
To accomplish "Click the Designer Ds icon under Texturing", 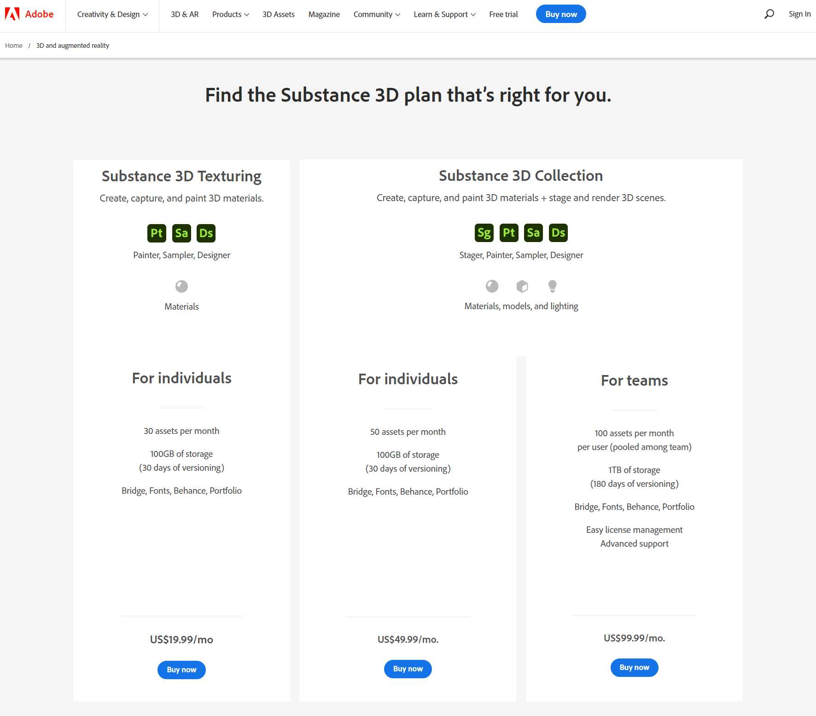I will [206, 233].
